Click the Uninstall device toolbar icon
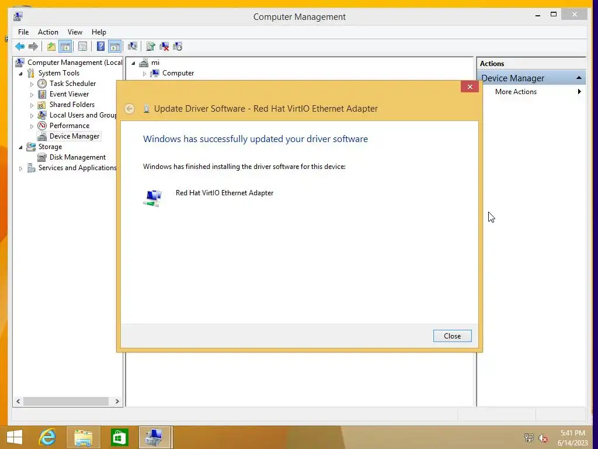Viewport: 598px width, 449px height. coord(164,47)
